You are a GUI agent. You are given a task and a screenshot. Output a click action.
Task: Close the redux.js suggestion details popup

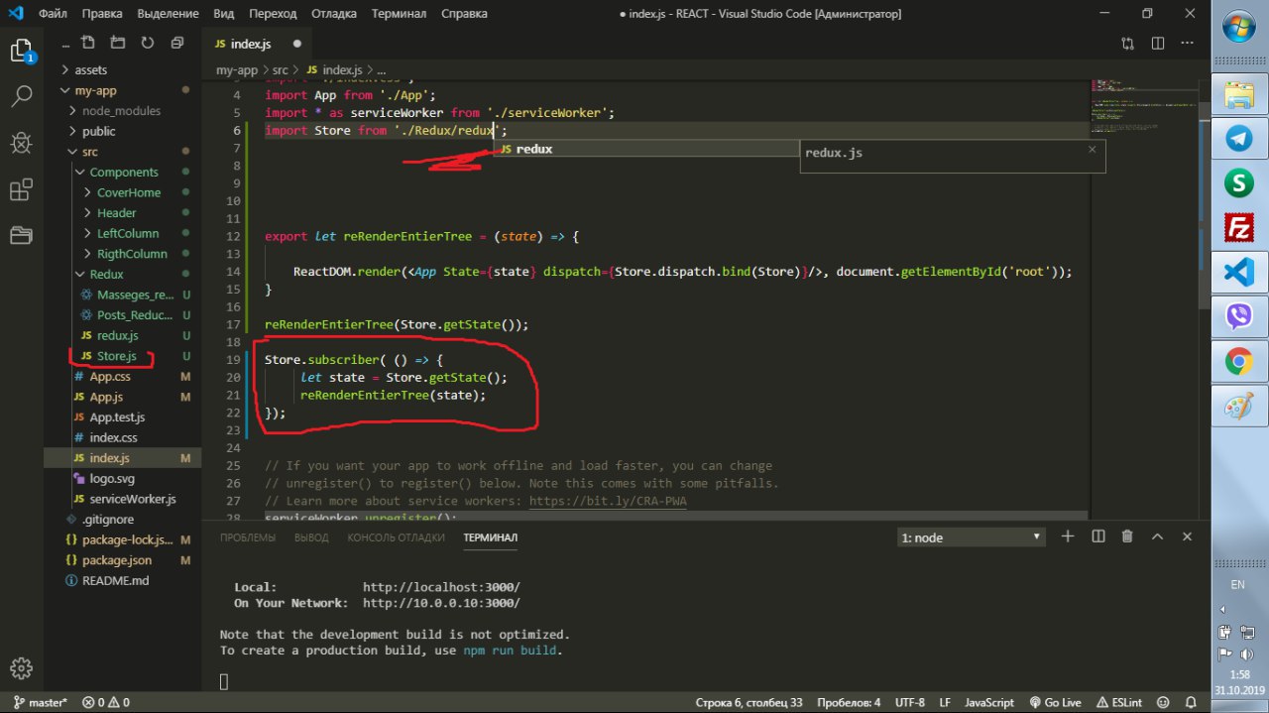pyautogui.click(x=1093, y=150)
